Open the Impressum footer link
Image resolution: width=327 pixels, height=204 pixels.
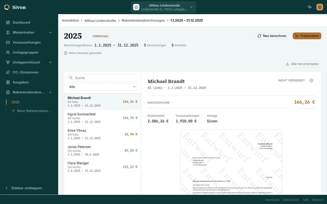272,200
